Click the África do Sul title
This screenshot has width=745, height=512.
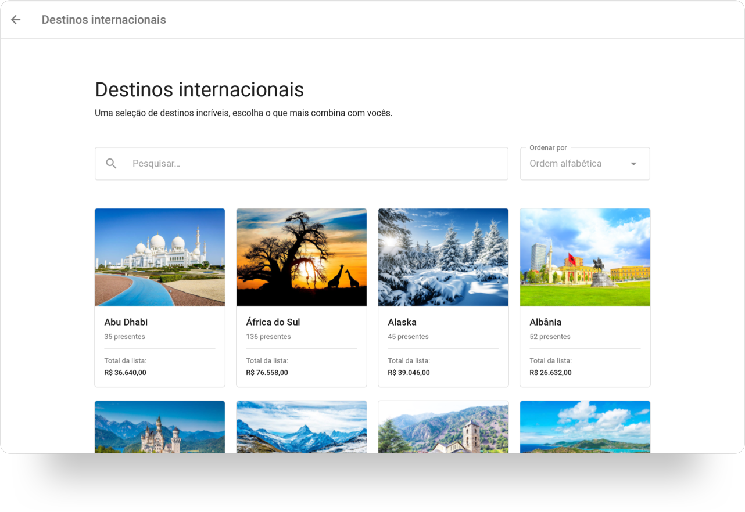[273, 322]
